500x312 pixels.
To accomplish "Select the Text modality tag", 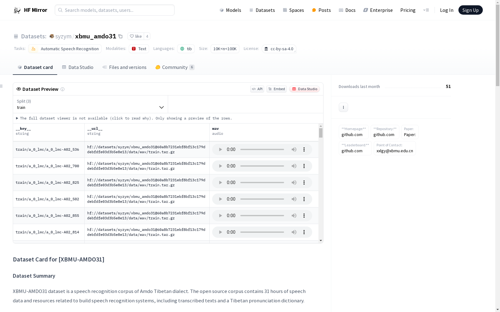I will pyautogui.click(x=139, y=49).
